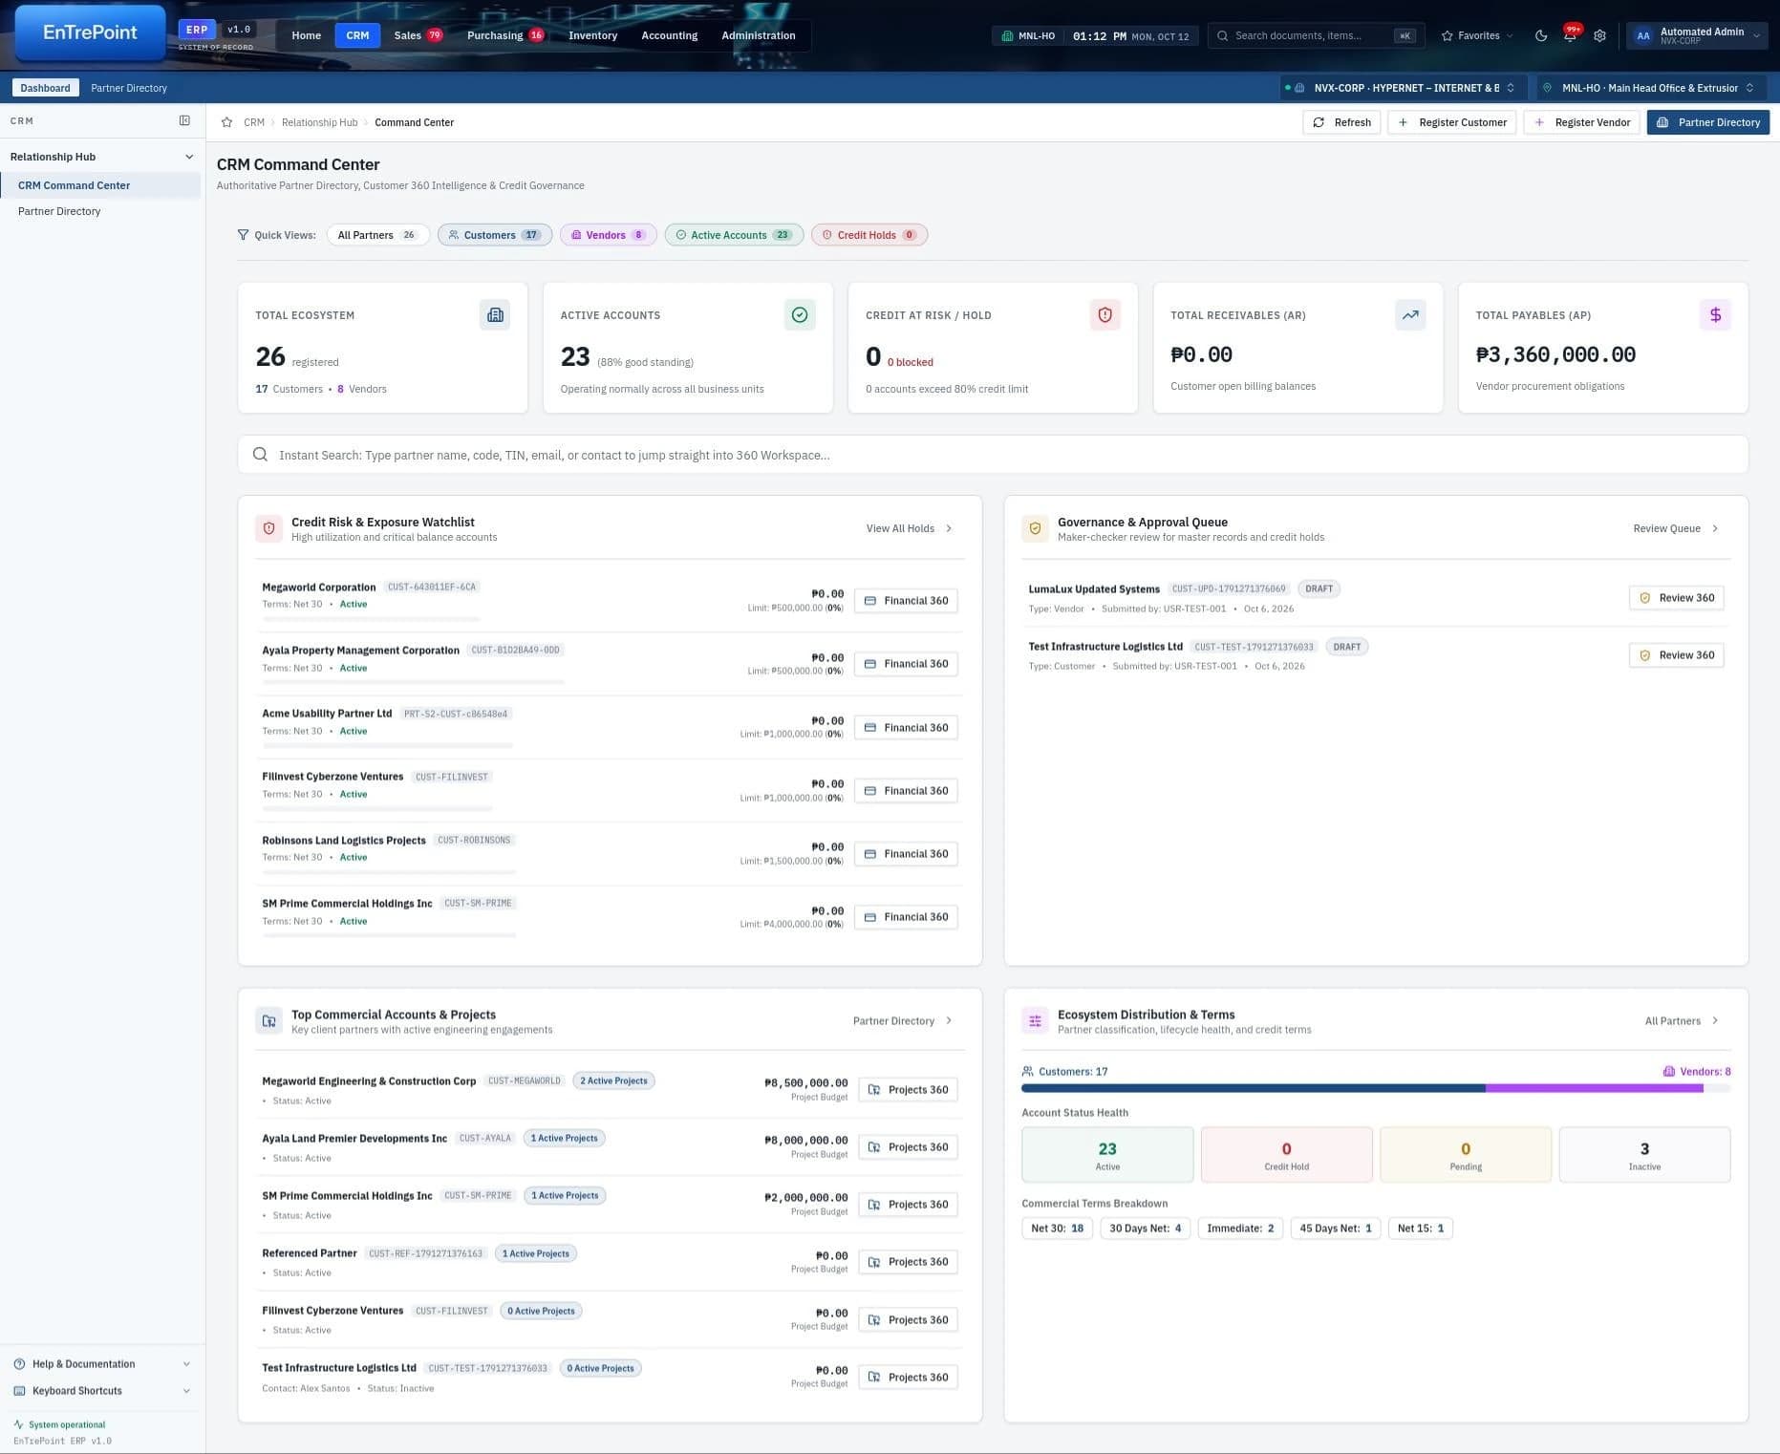Open the Purchasing menu
Screen dimensions: 1780x1454
point(504,35)
